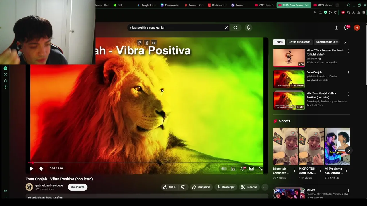This screenshot has height=206, width=367.
Task: Like the video (481 K)
Action: (169, 187)
